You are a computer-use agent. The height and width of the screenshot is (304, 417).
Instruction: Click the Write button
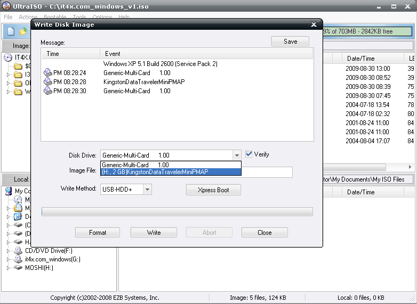coord(154,233)
